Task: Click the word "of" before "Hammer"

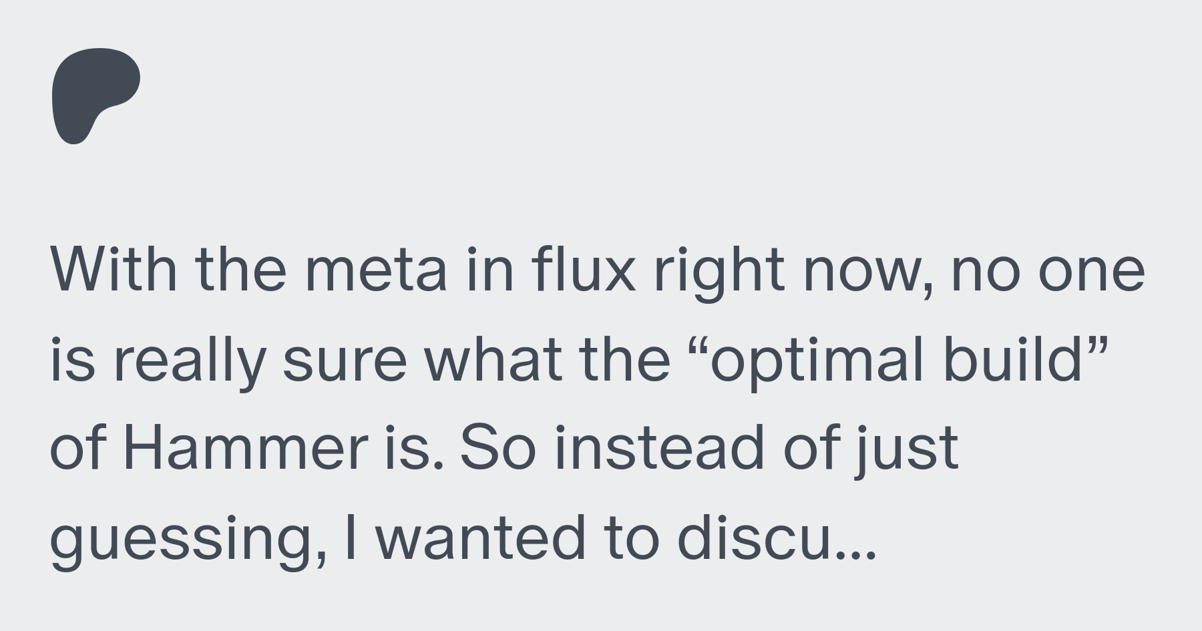Action: [x=77, y=447]
